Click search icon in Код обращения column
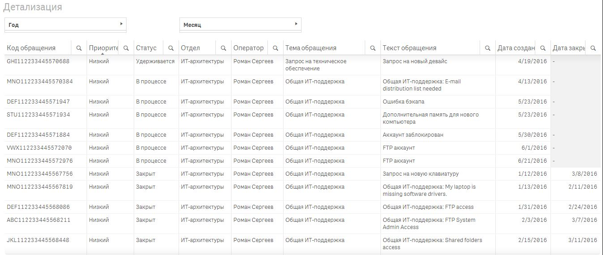603x255 pixels. click(x=79, y=48)
